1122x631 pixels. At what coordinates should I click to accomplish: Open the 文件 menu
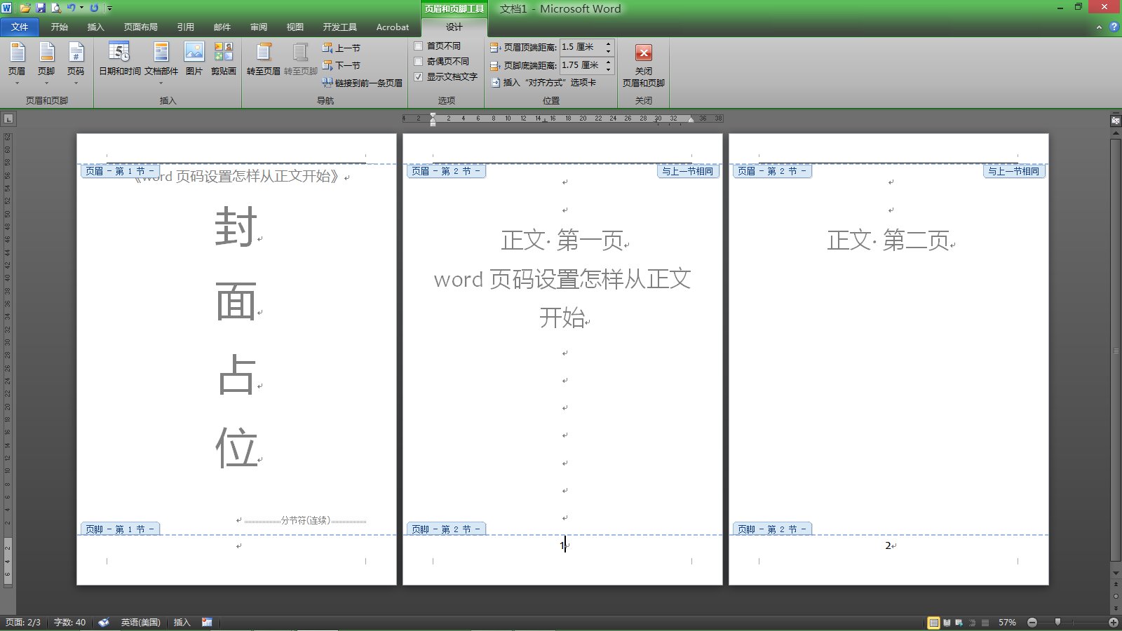(x=20, y=27)
